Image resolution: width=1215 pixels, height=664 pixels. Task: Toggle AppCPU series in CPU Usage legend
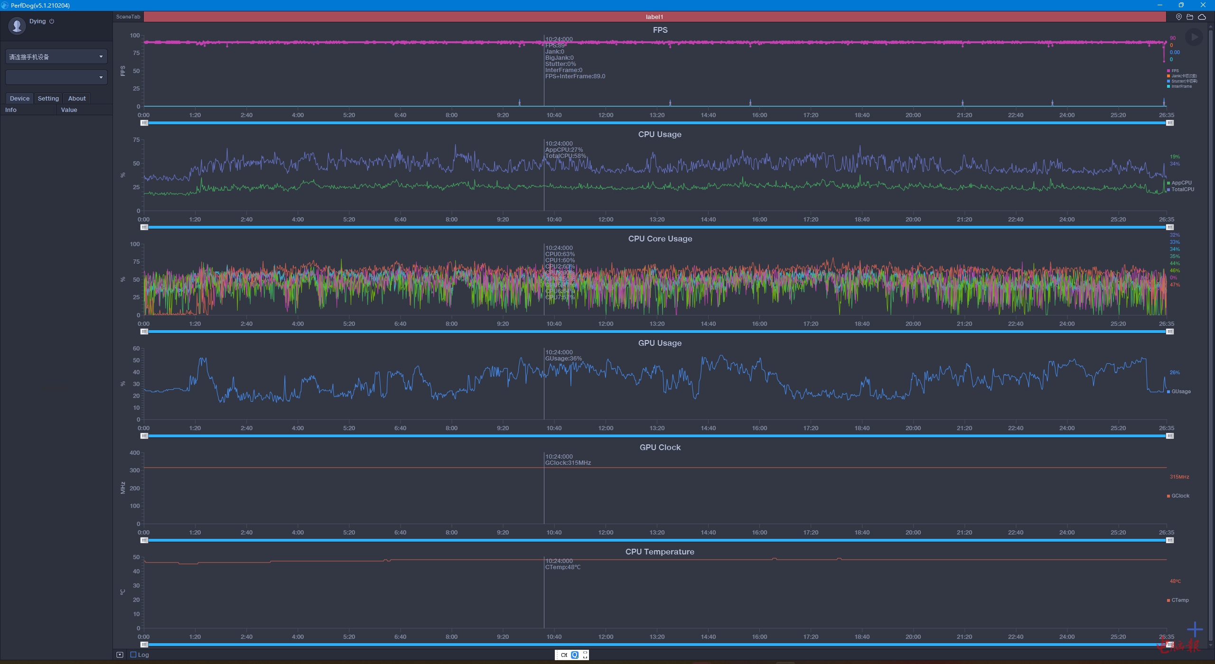(1181, 183)
